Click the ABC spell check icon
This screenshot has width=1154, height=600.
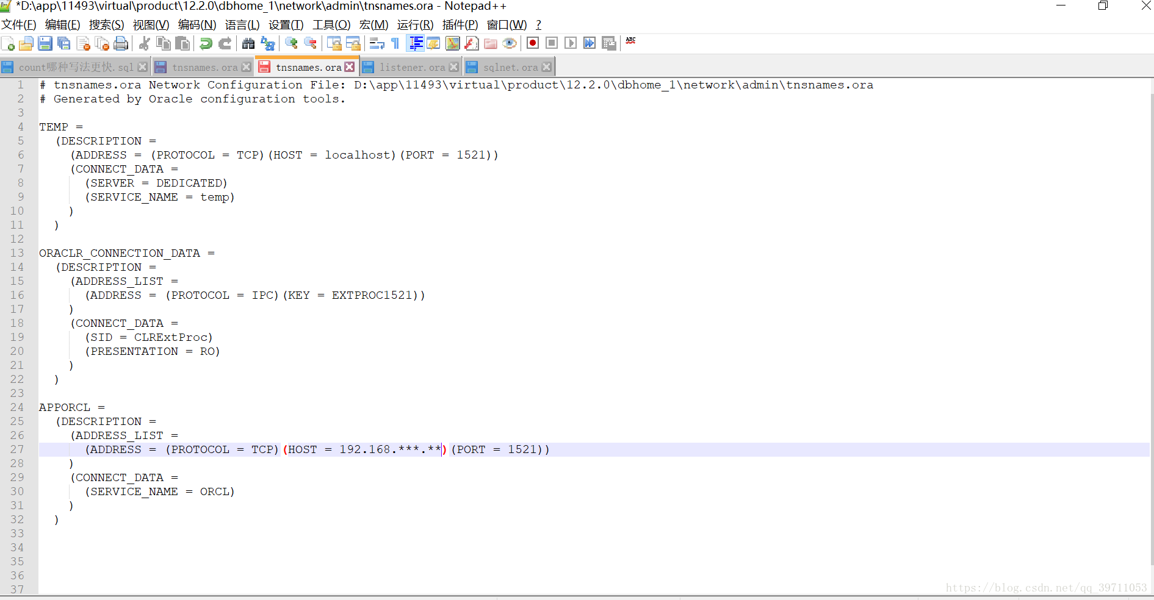[x=631, y=41]
